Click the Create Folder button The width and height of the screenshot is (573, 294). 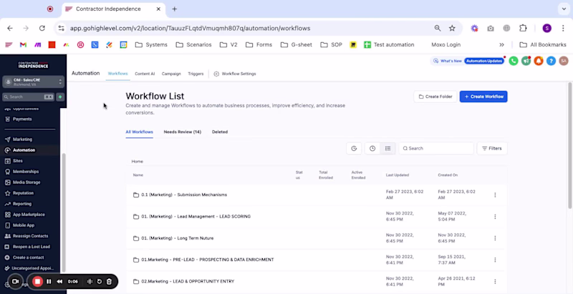point(435,97)
